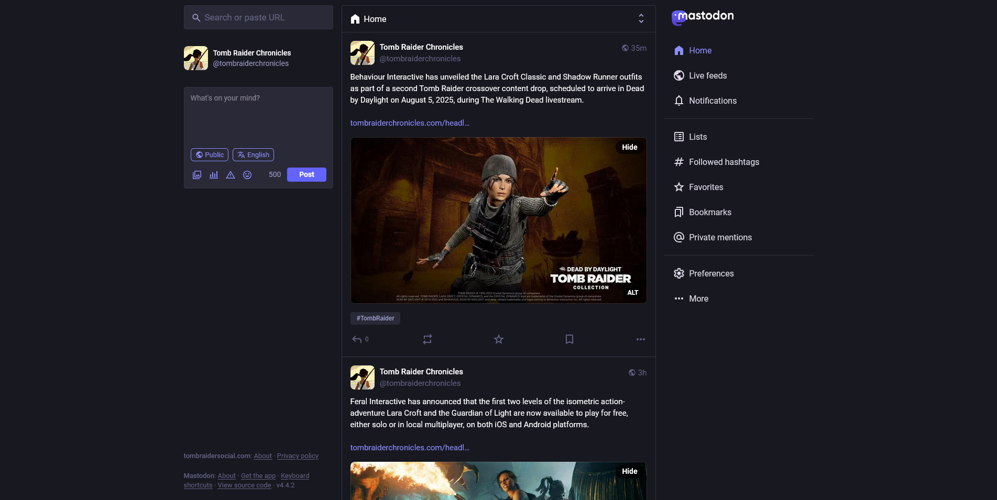Open more options on Dead by Daylight post
The width and height of the screenshot is (997, 500).
(x=640, y=339)
